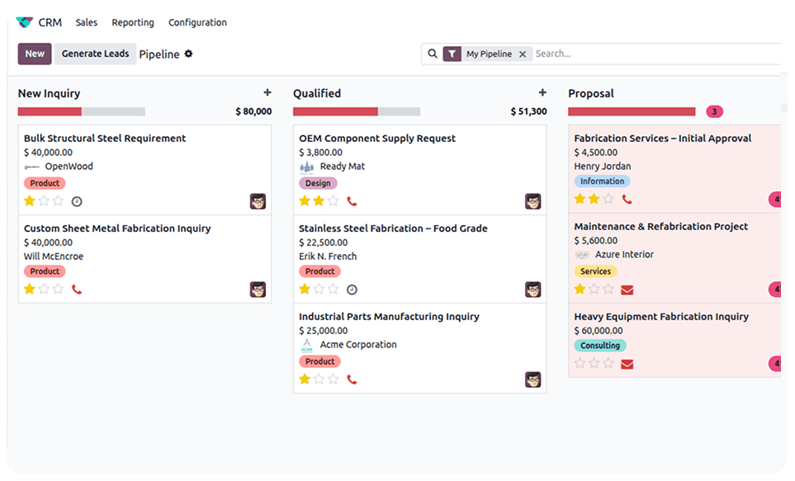This screenshot has height=481, width=795.
Task: Set third star priority on Industrial Parts card
Action: click(334, 380)
